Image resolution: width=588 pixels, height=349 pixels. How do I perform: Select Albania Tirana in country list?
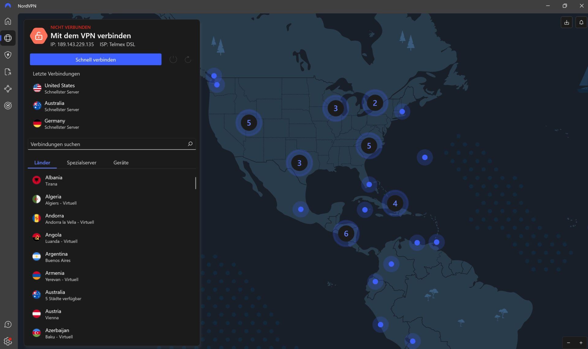pos(112,181)
